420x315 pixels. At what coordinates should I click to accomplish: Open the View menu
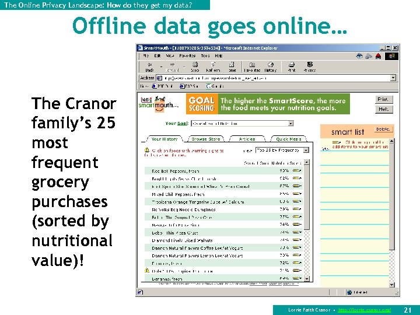tap(170, 56)
